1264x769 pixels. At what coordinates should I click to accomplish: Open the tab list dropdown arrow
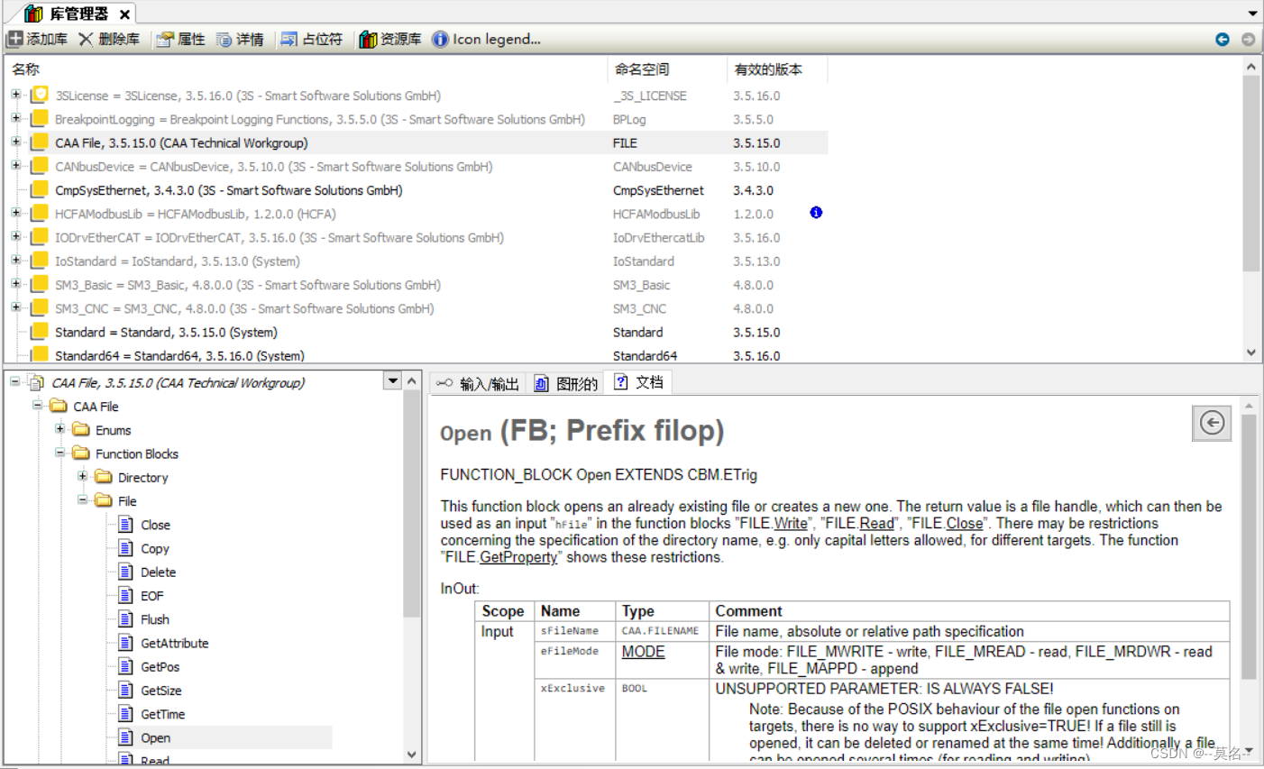point(1252,14)
